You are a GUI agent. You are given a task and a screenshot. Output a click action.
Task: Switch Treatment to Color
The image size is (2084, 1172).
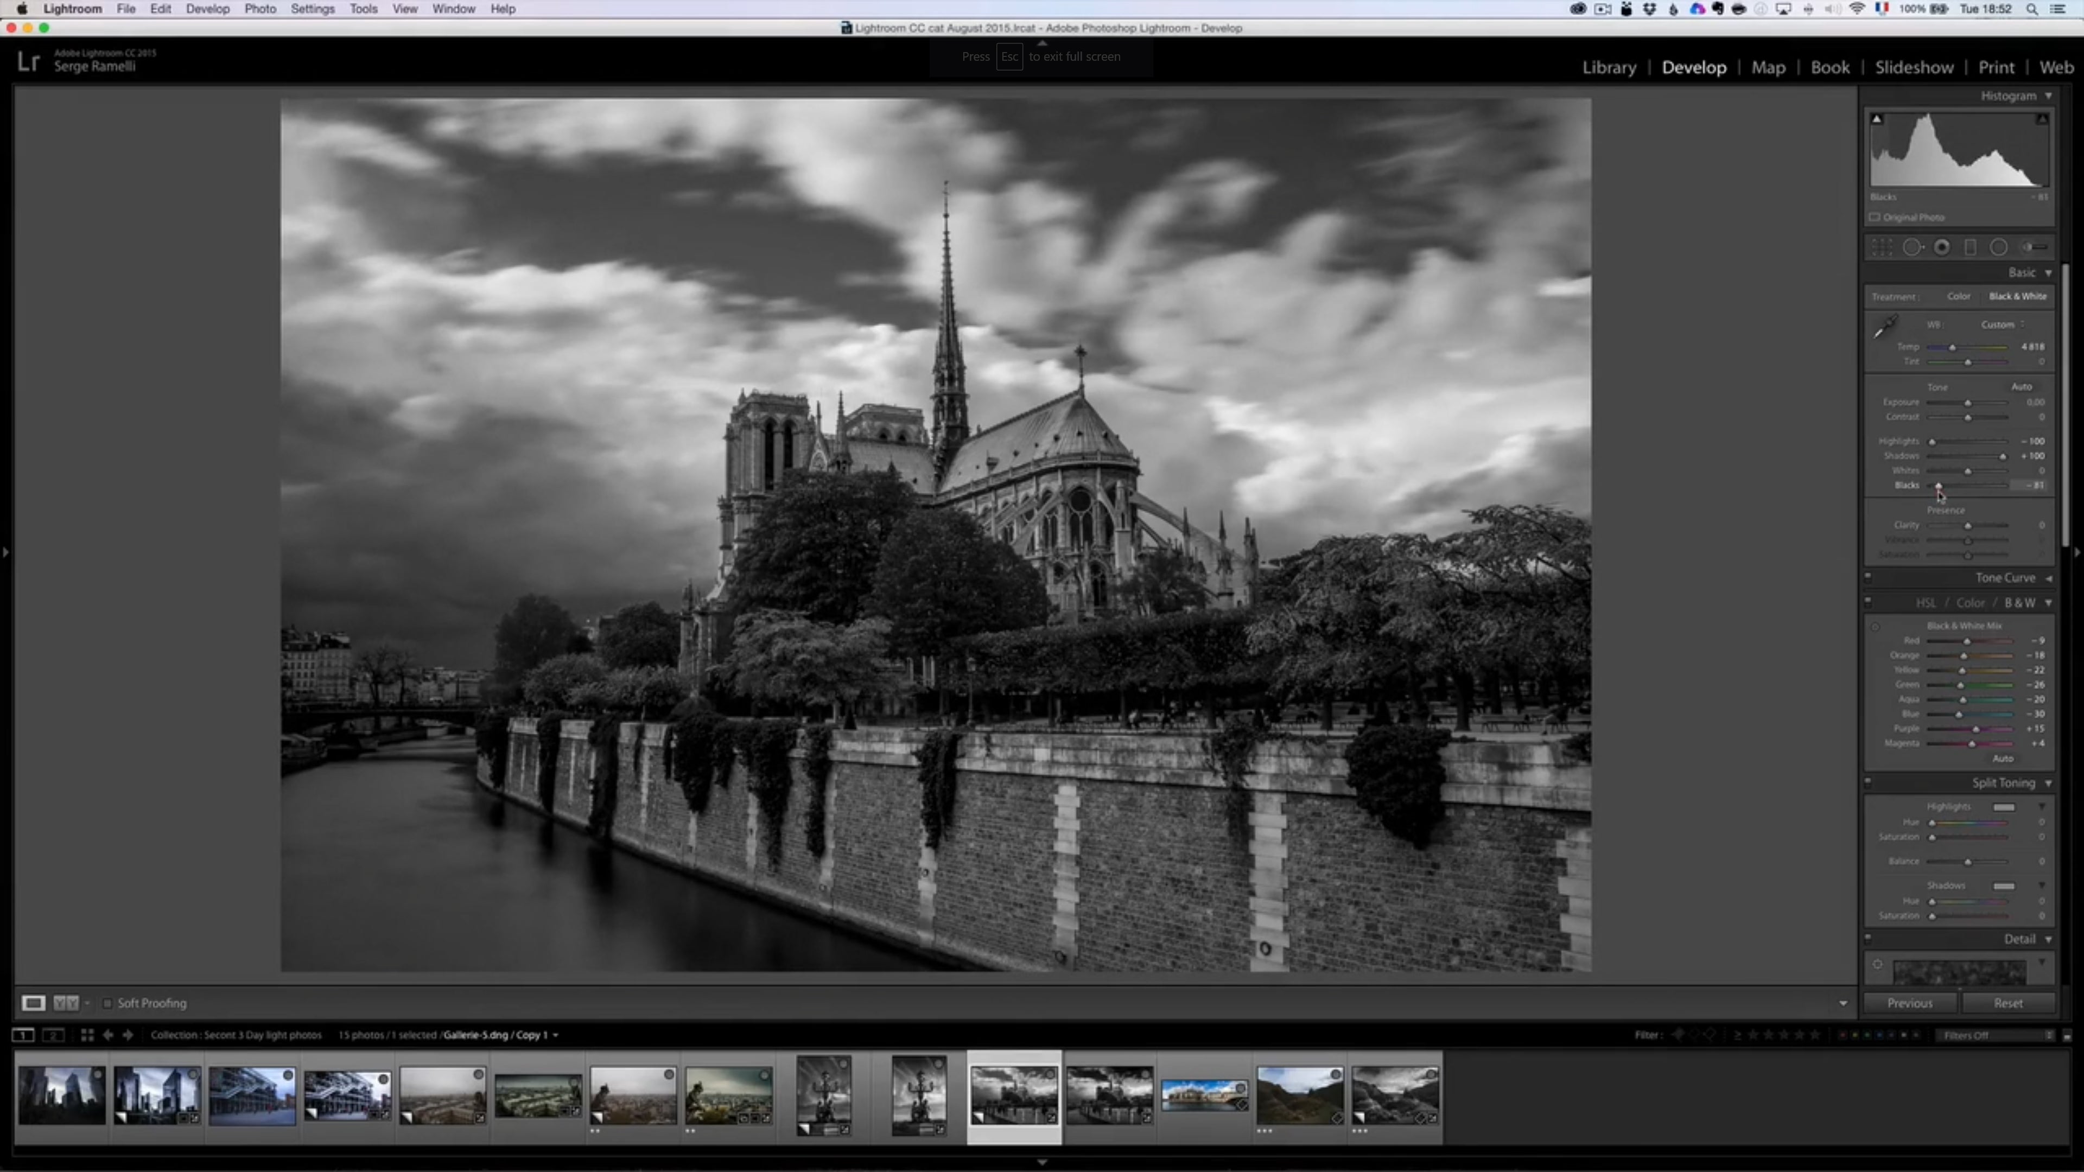(1959, 296)
